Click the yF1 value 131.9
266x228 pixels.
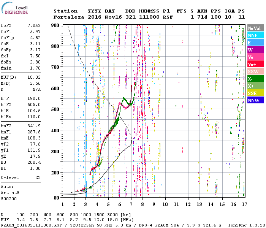(34, 150)
